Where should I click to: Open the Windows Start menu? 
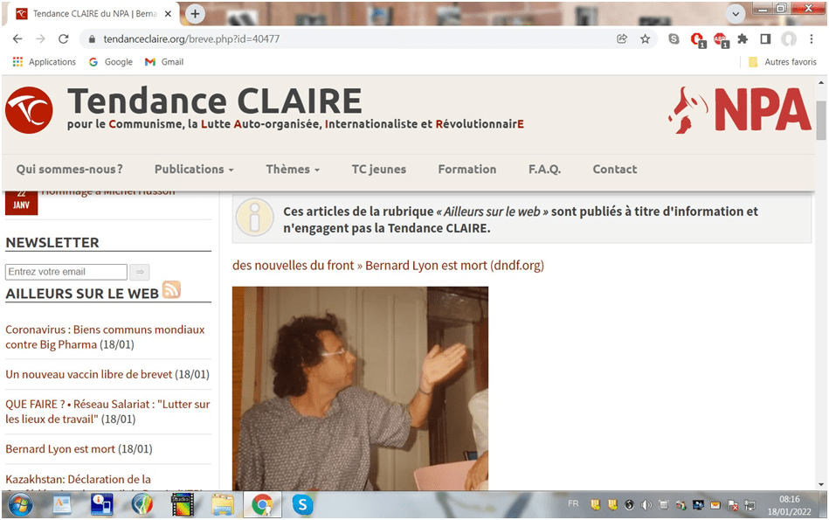(19, 505)
